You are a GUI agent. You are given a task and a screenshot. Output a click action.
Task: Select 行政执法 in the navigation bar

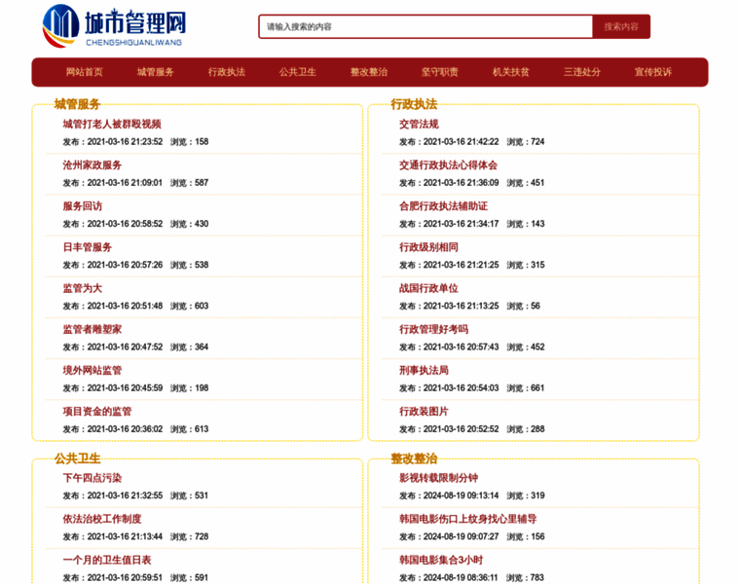click(x=227, y=72)
